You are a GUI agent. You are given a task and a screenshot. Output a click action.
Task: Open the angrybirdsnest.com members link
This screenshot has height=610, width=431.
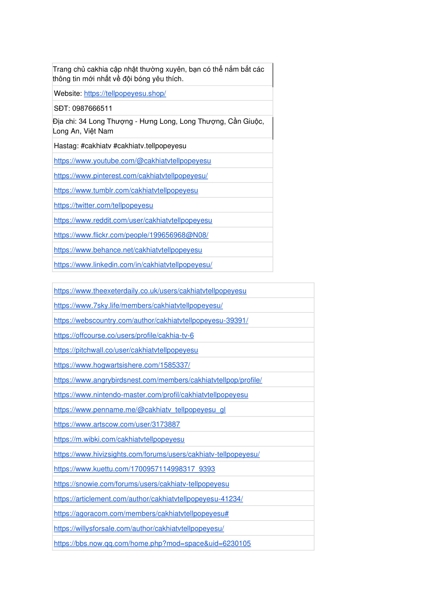click(x=158, y=380)
